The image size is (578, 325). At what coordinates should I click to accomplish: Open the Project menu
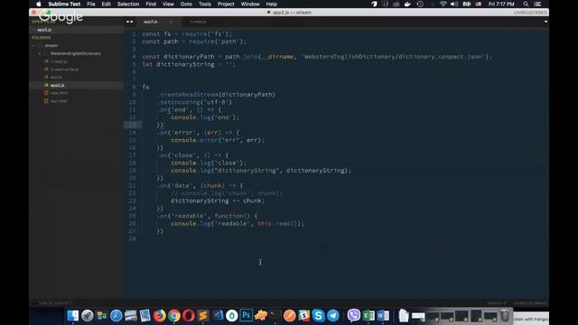coord(226,4)
